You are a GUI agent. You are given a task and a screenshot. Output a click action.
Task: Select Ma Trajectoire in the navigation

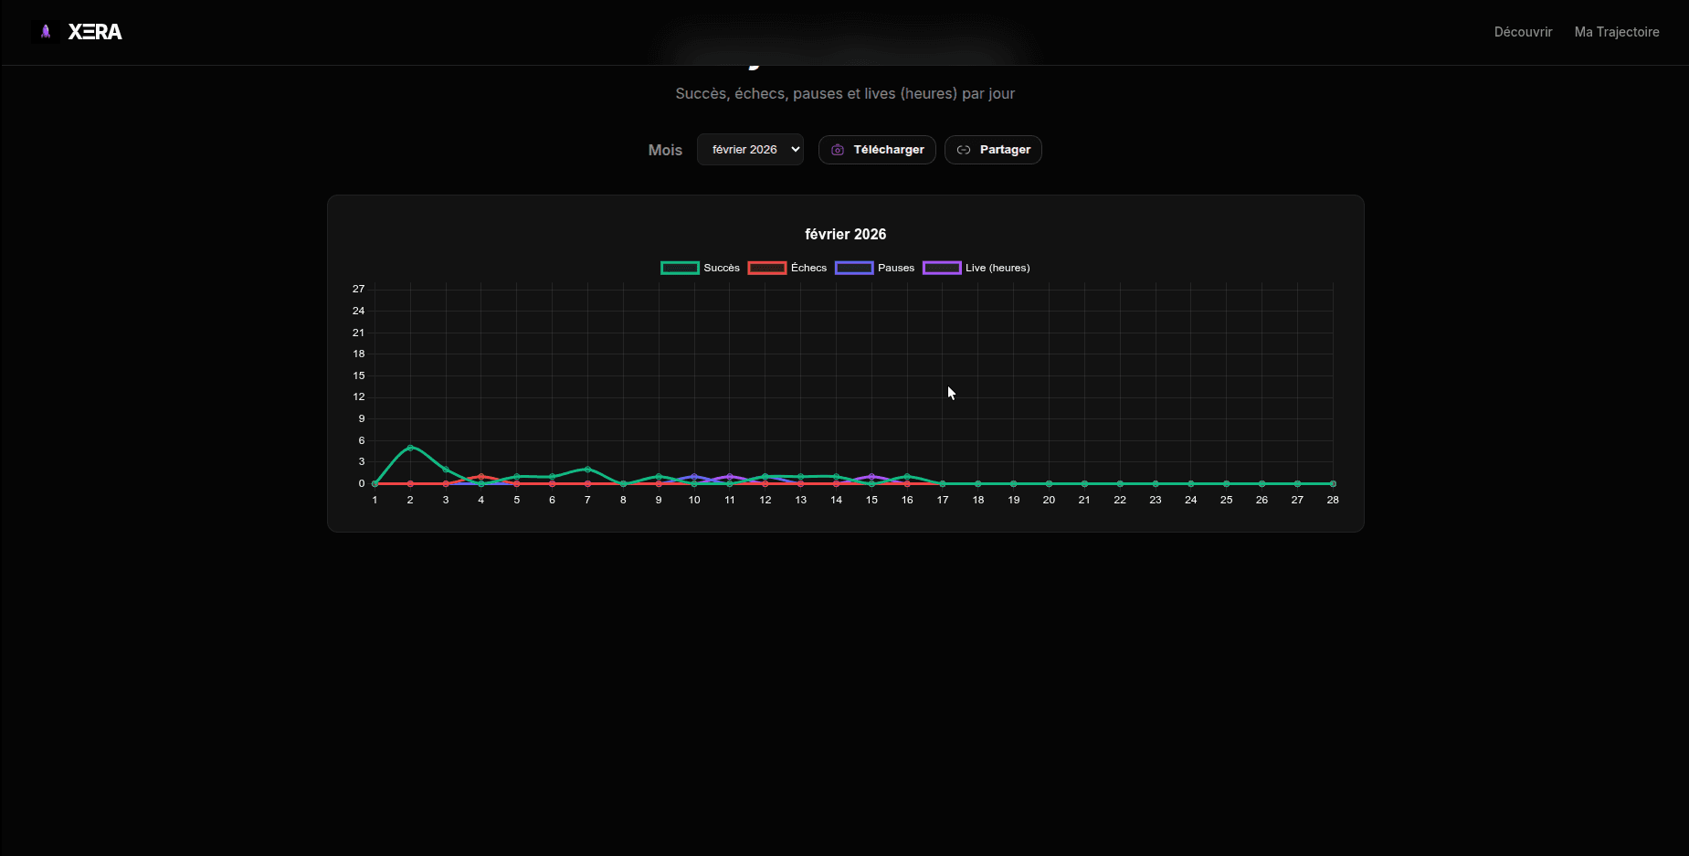click(1617, 31)
